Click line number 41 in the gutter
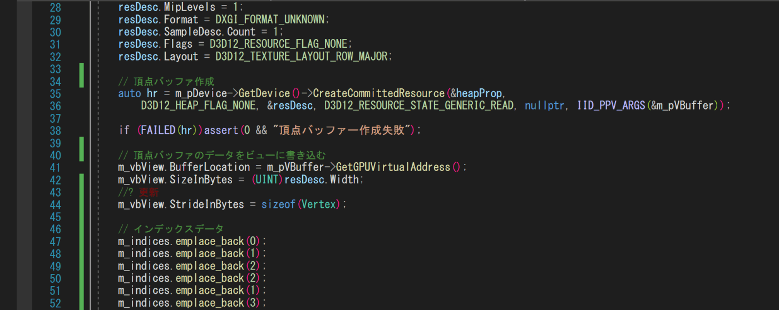Image resolution: width=779 pixels, height=310 pixels. tap(55, 168)
